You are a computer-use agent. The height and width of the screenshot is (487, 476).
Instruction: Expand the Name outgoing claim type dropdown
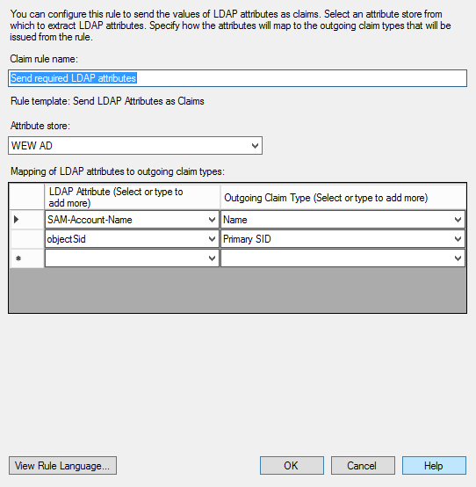[458, 220]
